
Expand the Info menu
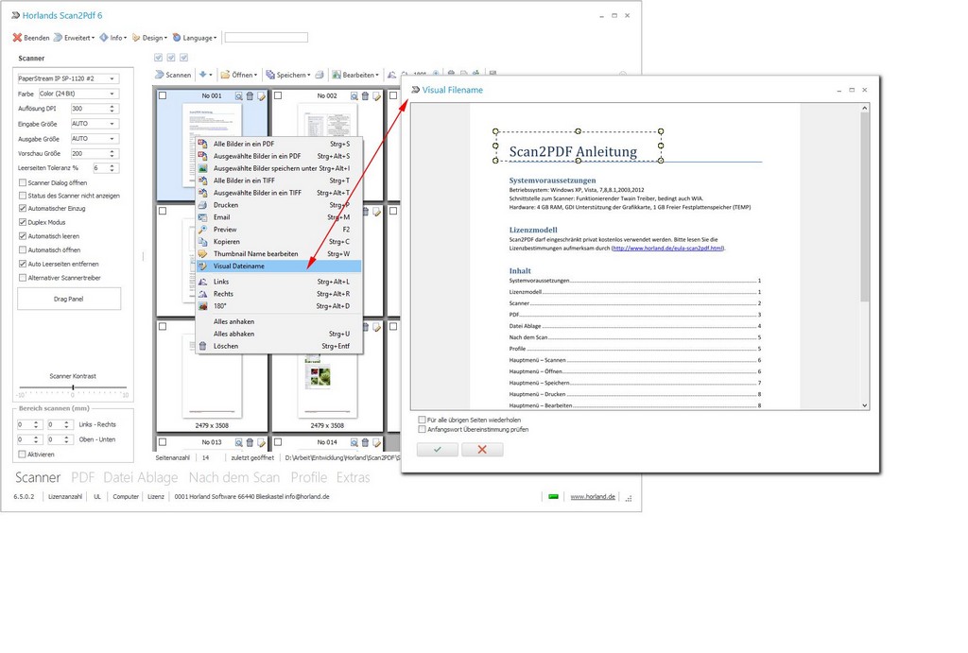click(113, 38)
